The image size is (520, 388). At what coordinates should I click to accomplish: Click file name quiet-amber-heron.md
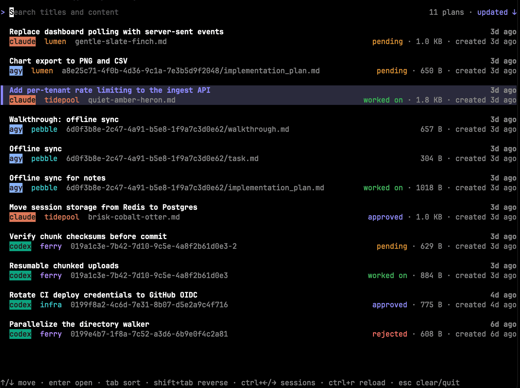pyautogui.click(x=132, y=100)
